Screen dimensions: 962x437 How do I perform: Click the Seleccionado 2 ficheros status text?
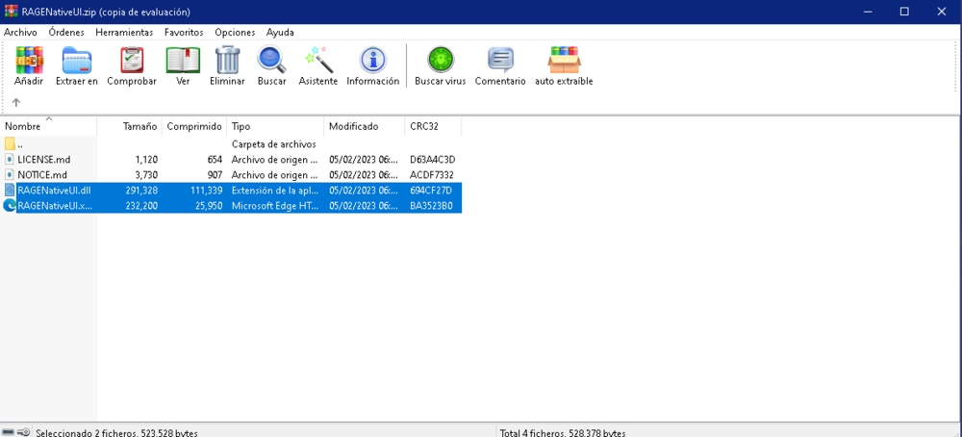coord(116,433)
